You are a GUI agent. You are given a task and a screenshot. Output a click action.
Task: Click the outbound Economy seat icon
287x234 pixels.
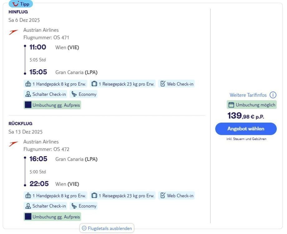(74, 94)
